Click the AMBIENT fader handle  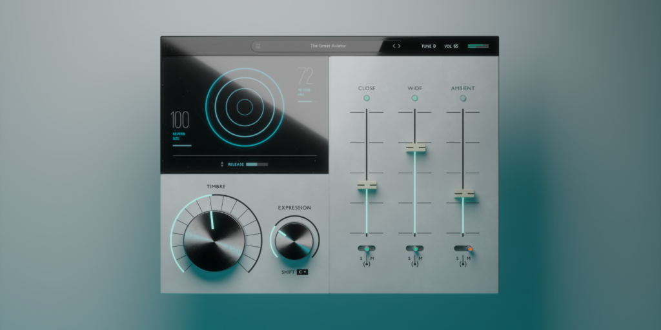click(x=463, y=193)
